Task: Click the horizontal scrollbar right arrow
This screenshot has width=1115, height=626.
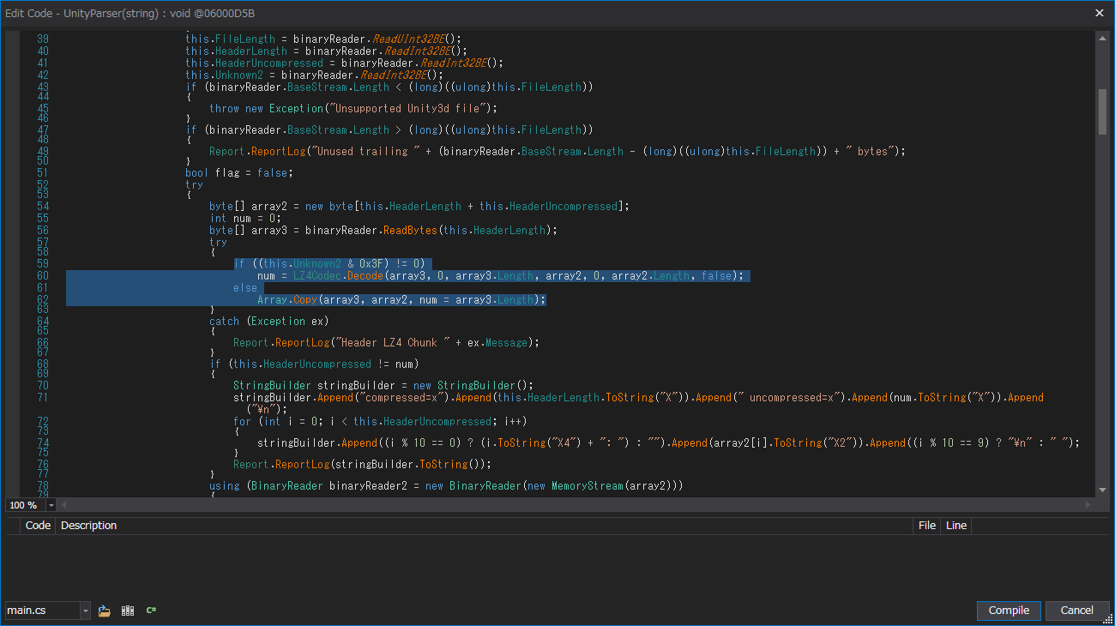Action: pyautogui.click(x=1089, y=505)
